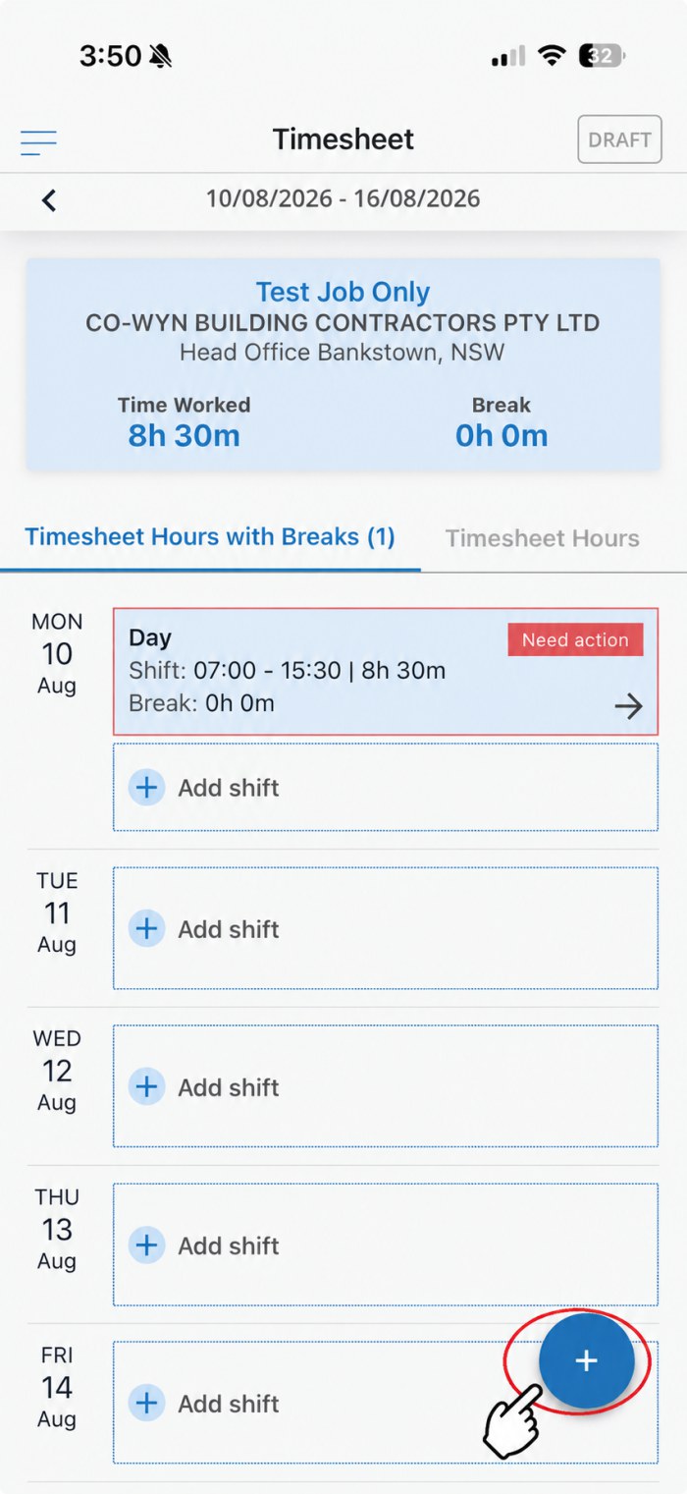Viewport: 687px width, 1494px height.
Task: Tap the Need action red badge
Action: 575,639
